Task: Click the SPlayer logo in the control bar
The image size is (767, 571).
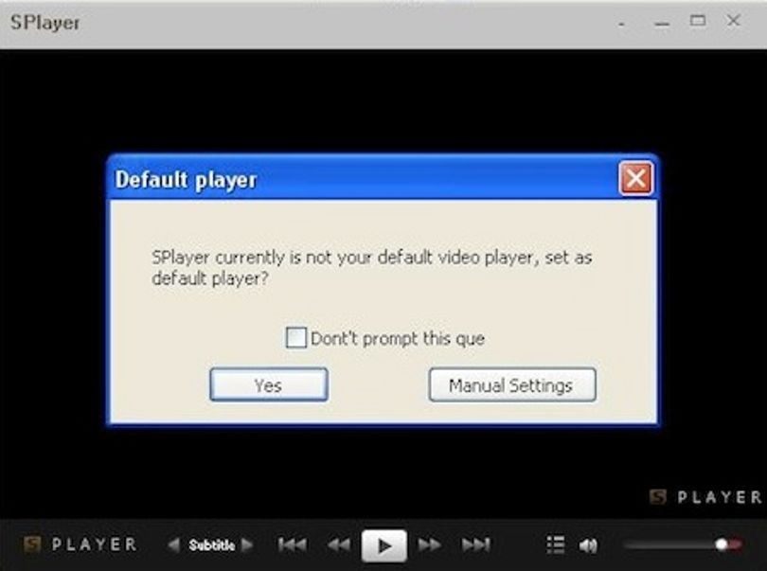Action: 80,544
